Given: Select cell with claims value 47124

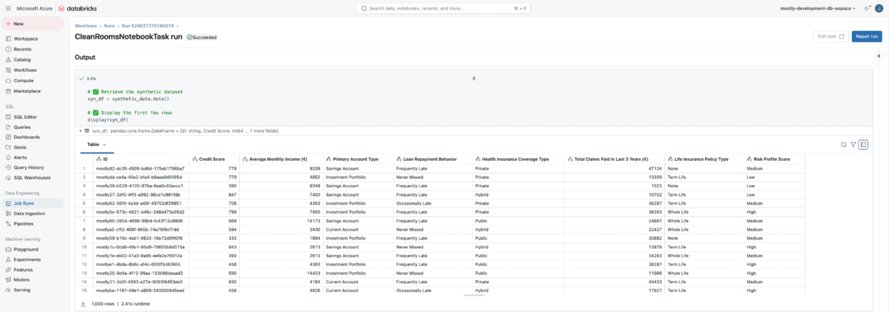Looking at the screenshot, I should coord(615,168).
